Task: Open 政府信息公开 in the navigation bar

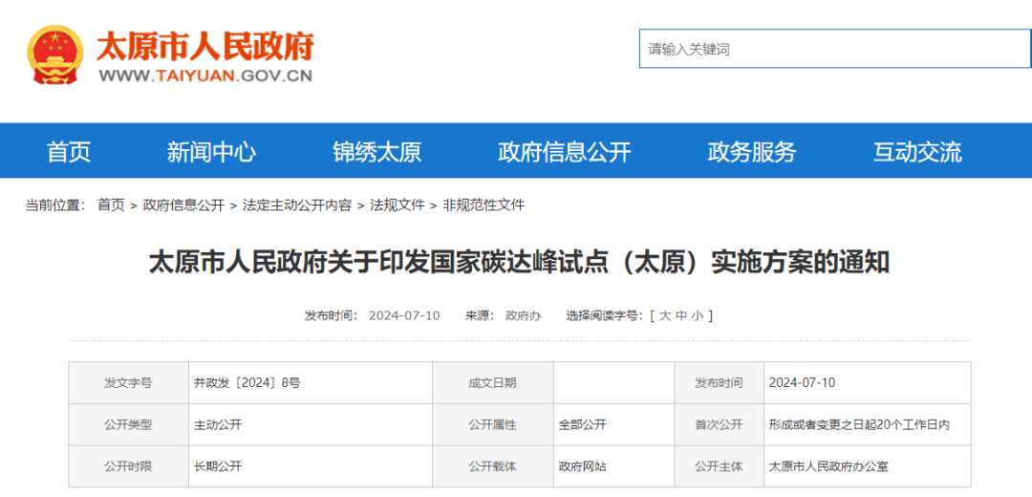Action: (565, 152)
